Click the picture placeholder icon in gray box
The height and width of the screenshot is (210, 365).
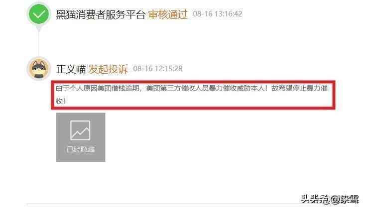(x=80, y=130)
